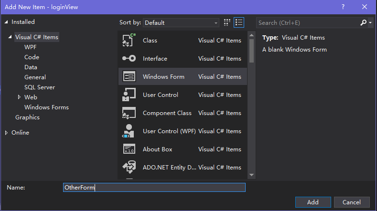Click the 'User Control (WPF)' template name
Viewport: 377px width, 211px height.
pyautogui.click(x=169, y=131)
